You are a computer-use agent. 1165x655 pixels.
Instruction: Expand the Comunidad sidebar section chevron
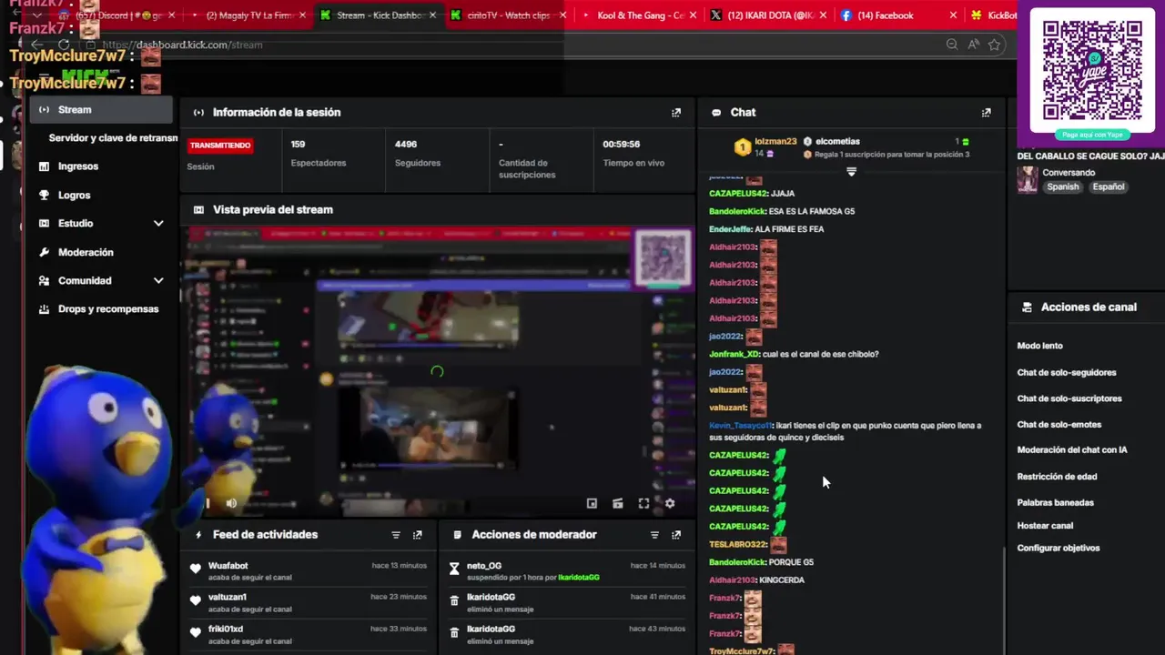point(158,281)
